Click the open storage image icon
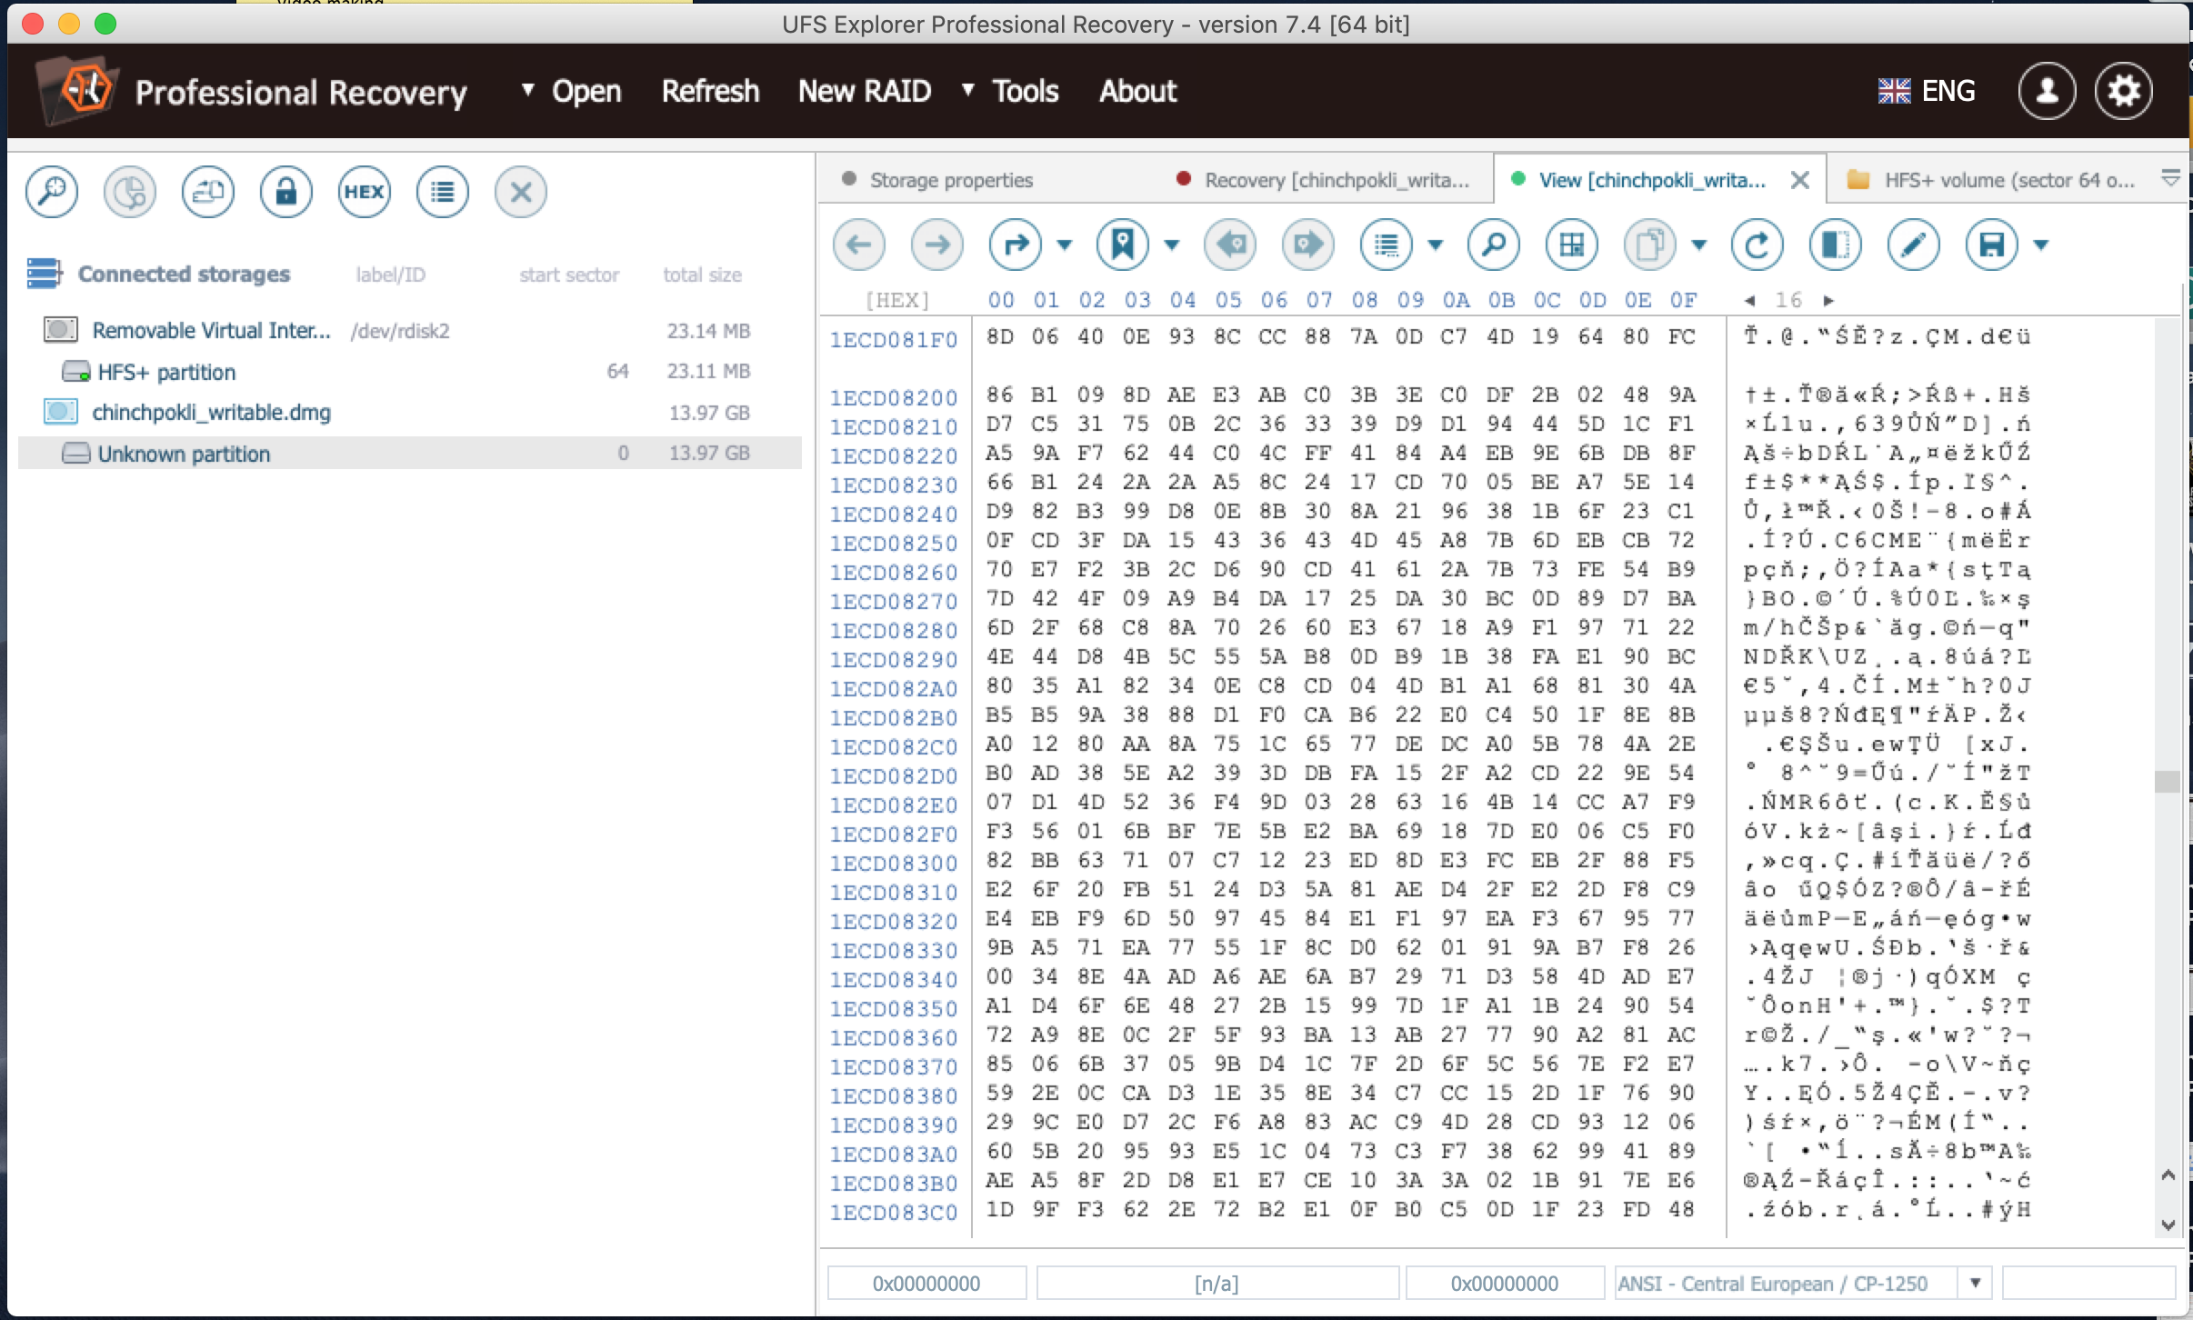The width and height of the screenshot is (2193, 1320). point(208,192)
